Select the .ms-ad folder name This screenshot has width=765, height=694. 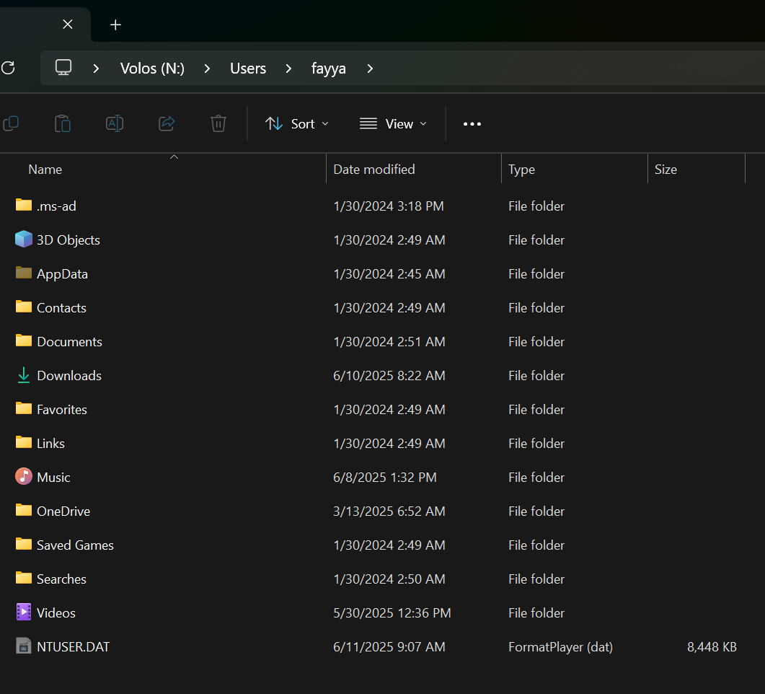pos(56,206)
